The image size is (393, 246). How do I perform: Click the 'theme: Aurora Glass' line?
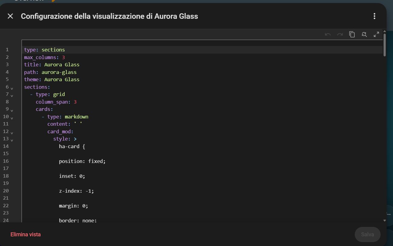(x=52, y=79)
